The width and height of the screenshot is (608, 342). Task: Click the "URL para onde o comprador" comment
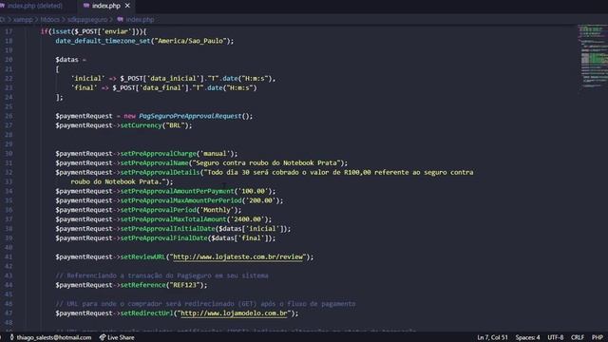pos(205,304)
